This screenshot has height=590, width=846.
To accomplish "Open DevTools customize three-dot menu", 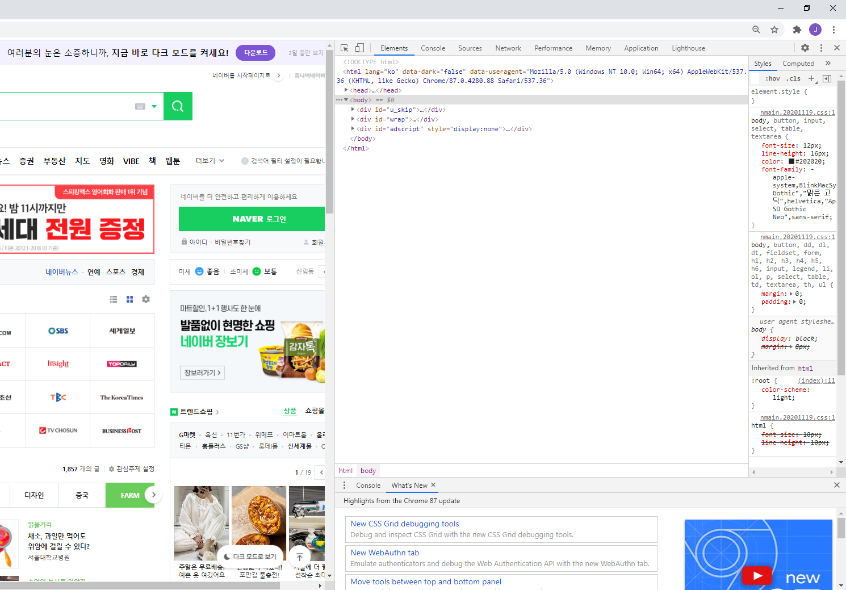I will (x=821, y=48).
